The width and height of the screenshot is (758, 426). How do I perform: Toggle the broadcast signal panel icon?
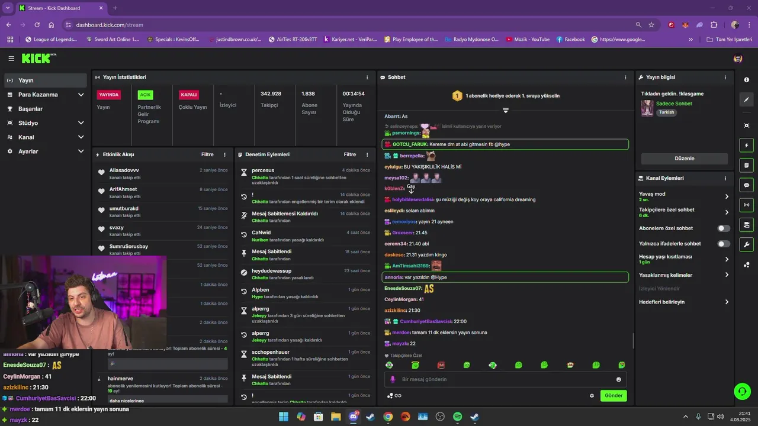pyautogui.click(x=746, y=205)
